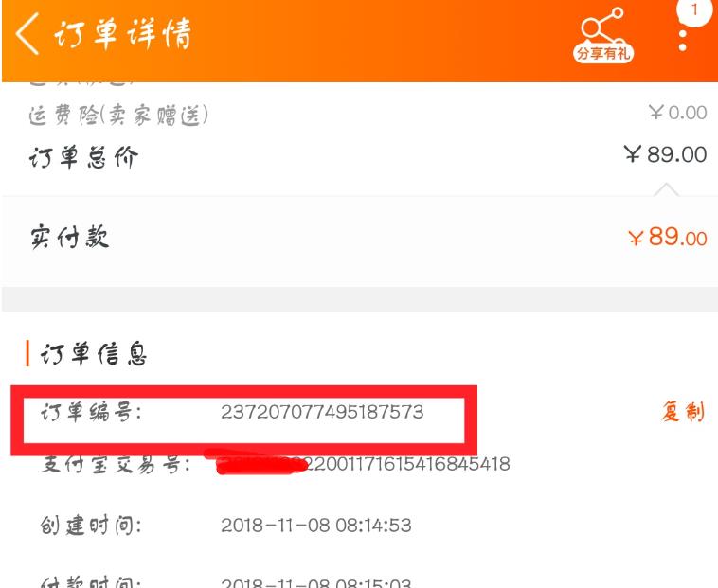
Task: Tap the 创建时间 label
Action: (91, 526)
